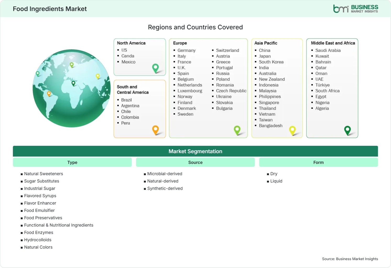This screenshot has width=391, height=268.
Task: Click Colombia in the country list
Action: tap(130, 117)
